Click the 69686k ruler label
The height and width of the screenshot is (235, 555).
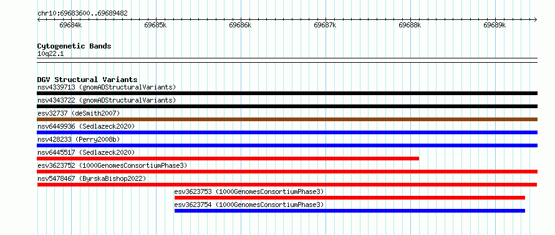pyautogui.click(x=241, y=25)
